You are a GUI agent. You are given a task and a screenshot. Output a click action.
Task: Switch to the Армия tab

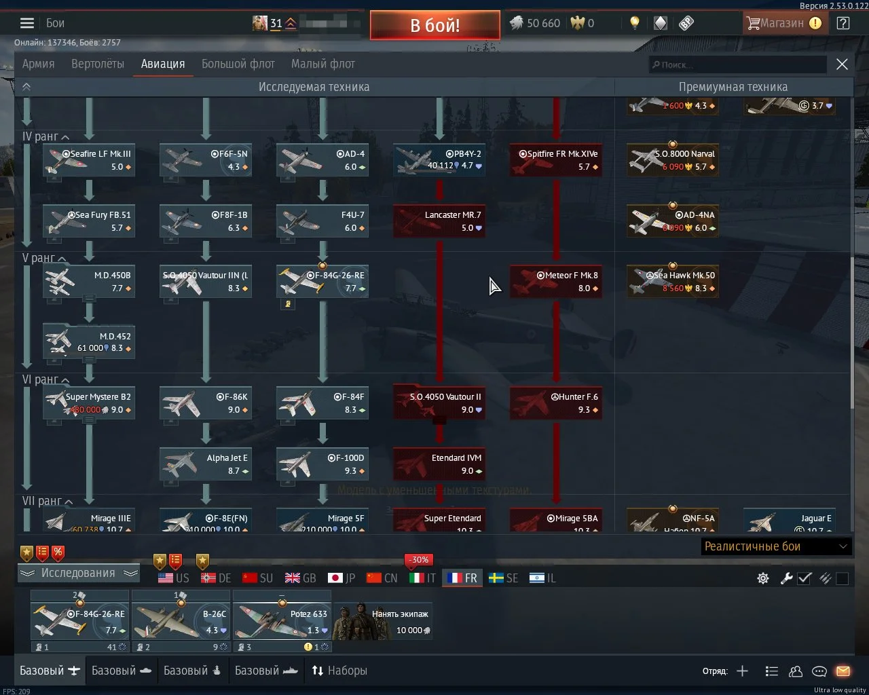38,64
